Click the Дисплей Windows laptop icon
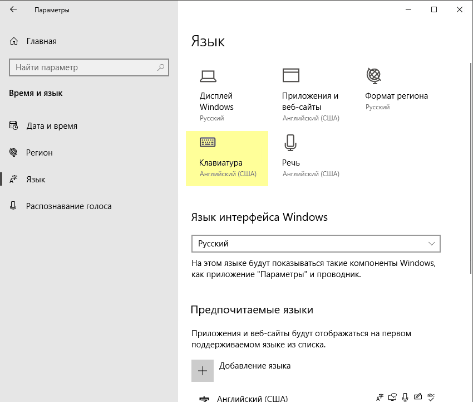 208,76
